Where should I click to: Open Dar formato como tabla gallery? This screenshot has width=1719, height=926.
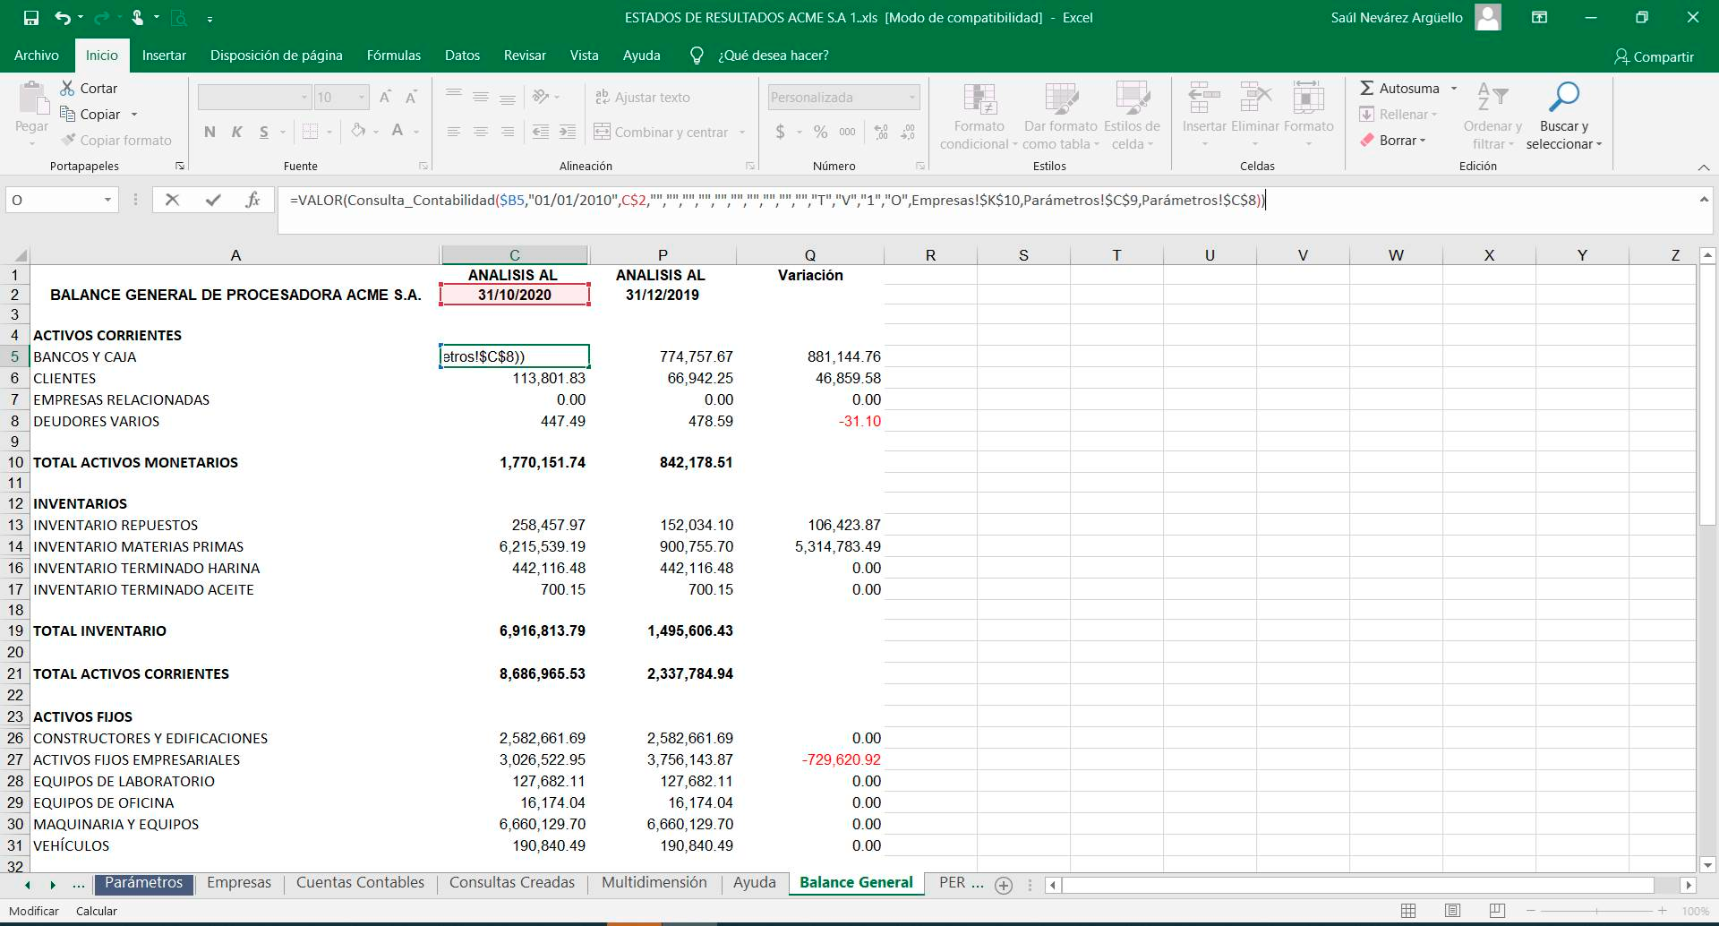1060,116
